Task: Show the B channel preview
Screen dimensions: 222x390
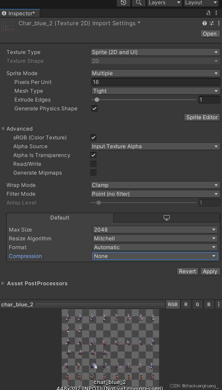Action: point(209,304)
